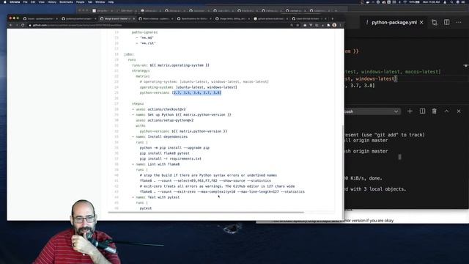Close the python-package.yml editor tab
The width and height of the screenshot is (469, 264).
coord(421,23)
